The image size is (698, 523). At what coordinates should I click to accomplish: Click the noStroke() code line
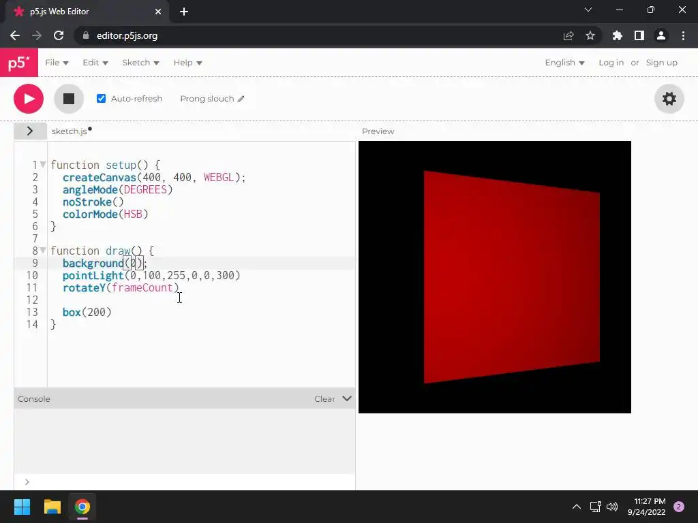(93, 202)
